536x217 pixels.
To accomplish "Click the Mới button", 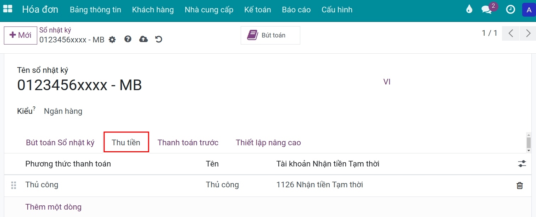I will [20, 35].
